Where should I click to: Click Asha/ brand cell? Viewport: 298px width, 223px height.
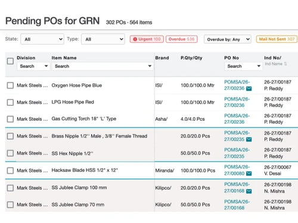[162, 119]
